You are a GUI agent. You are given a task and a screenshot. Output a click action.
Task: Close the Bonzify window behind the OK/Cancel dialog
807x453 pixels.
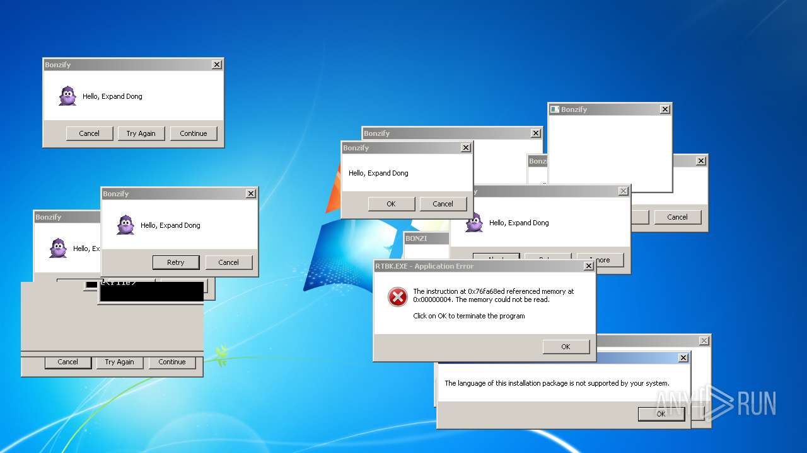click(535, 133)
